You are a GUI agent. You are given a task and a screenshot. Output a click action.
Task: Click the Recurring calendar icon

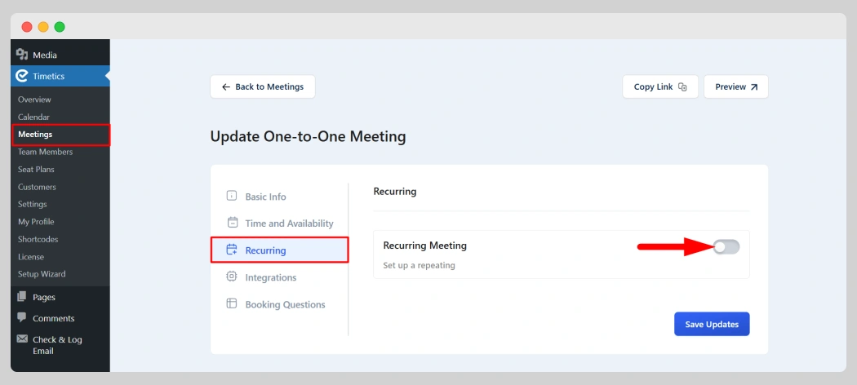[x=232, y=250]
